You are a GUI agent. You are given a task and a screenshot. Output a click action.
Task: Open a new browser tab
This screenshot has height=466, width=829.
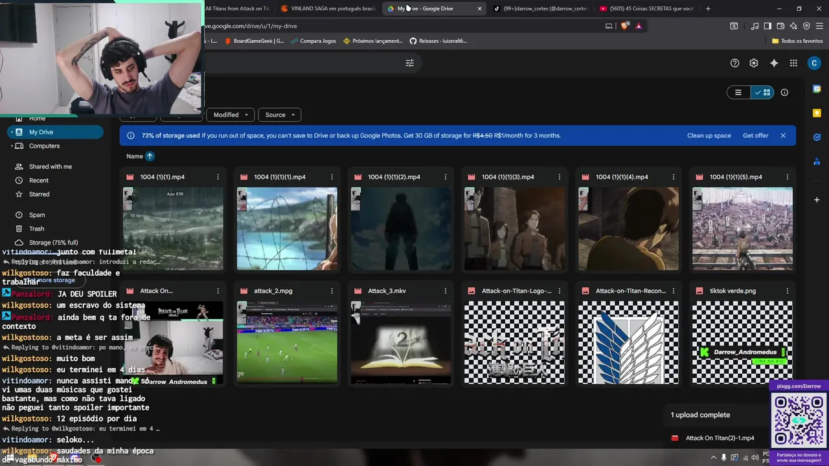[708, 8]
